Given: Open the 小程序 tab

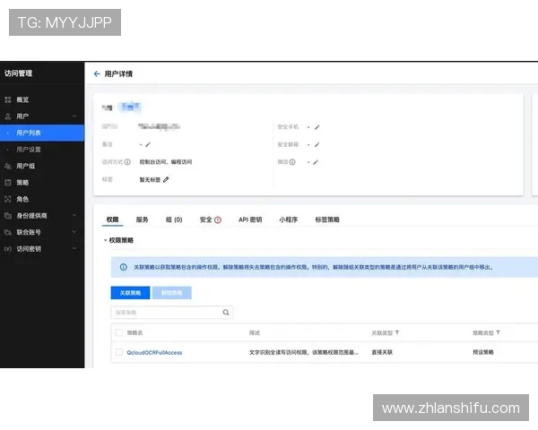Looking at the screenshot, I should point(288,219).
